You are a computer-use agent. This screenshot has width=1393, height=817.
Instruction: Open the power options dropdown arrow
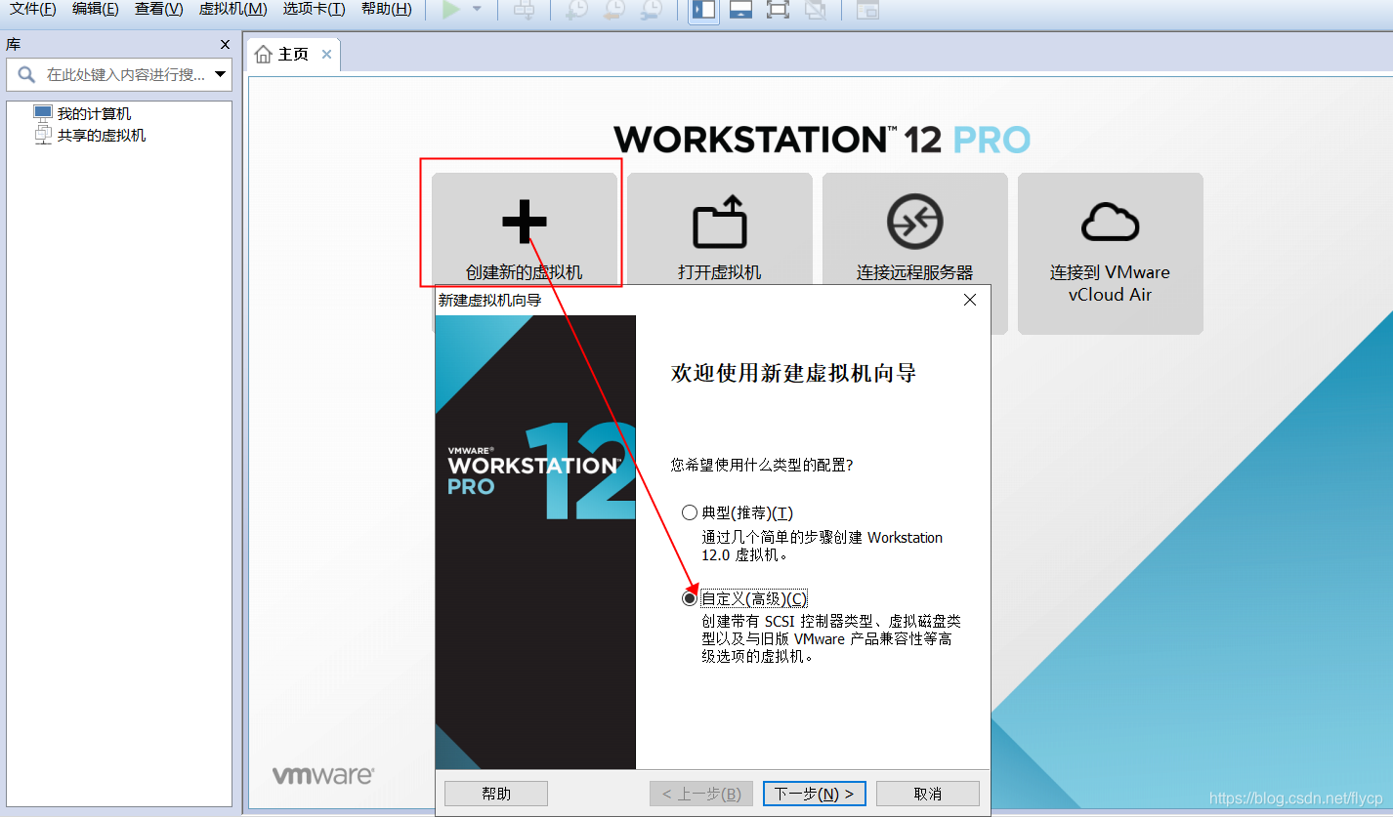click(x=477, y=9)
